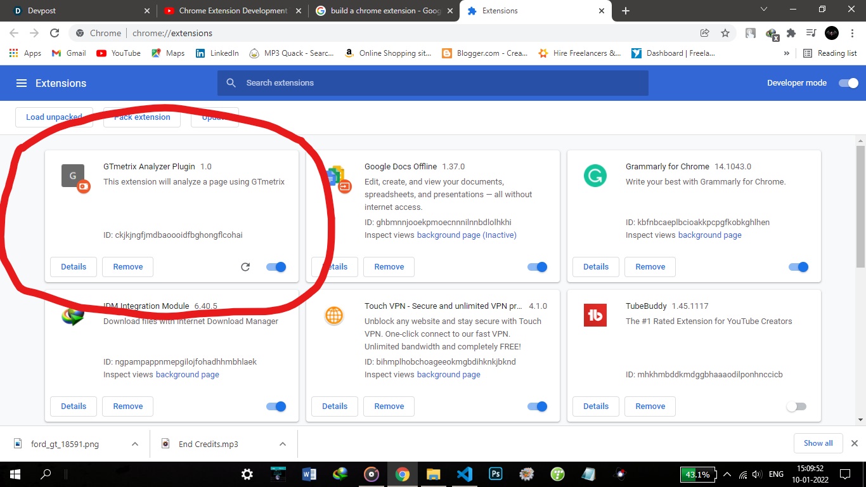This screenshot has height=487, width=866.
Task: Open Details for GTmetrix Analyzer Plugin
Action: pos(74,267)
